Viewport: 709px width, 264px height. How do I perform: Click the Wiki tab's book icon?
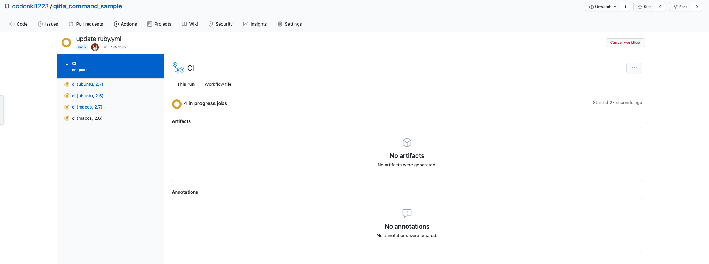pyautogui.click(x=184, y=24)
